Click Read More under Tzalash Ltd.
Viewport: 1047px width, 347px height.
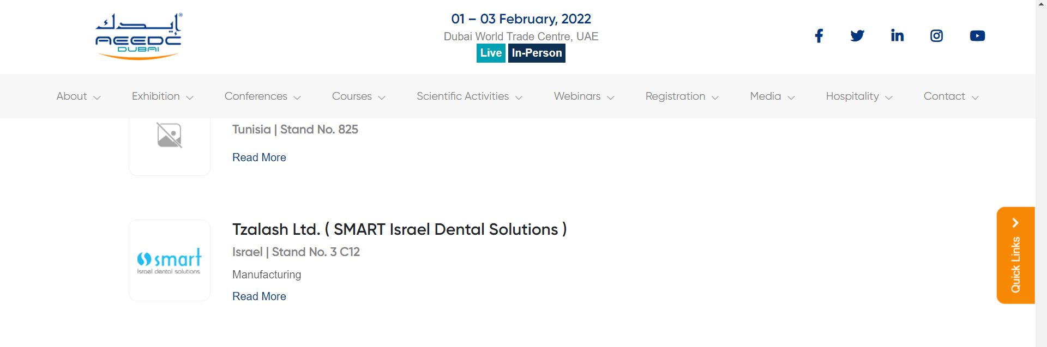[259, 296]
